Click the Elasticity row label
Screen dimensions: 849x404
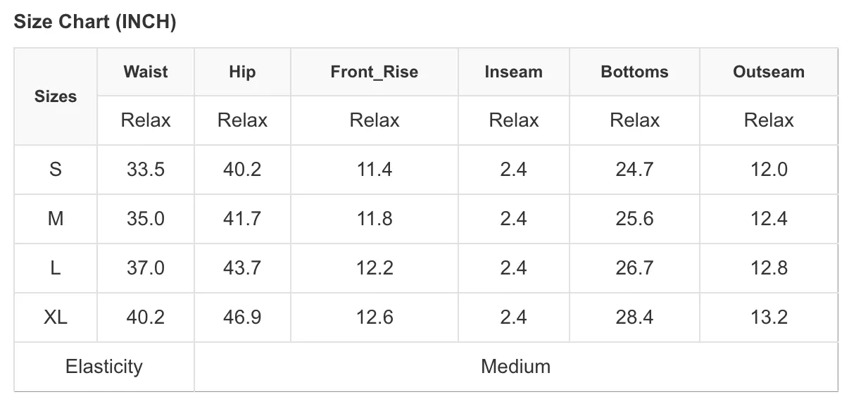pos(104,367)
